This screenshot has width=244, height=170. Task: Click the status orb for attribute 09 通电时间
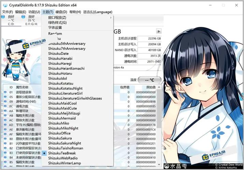click(x=5, y=102)
